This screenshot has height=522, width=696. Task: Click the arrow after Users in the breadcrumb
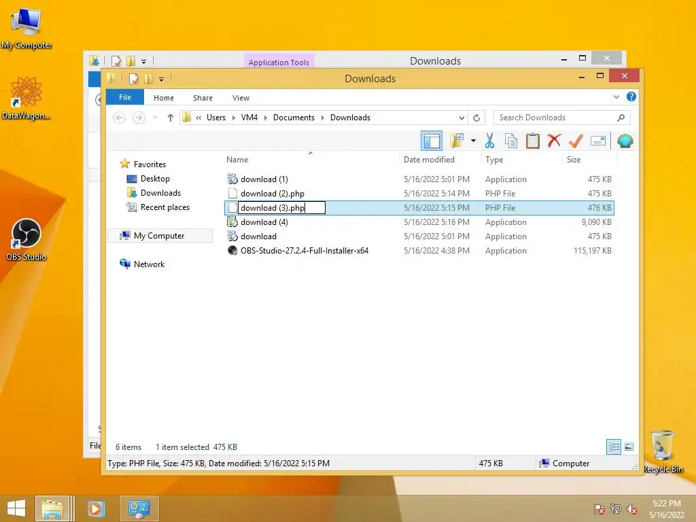pyautogui.click(x=234, y=118)
